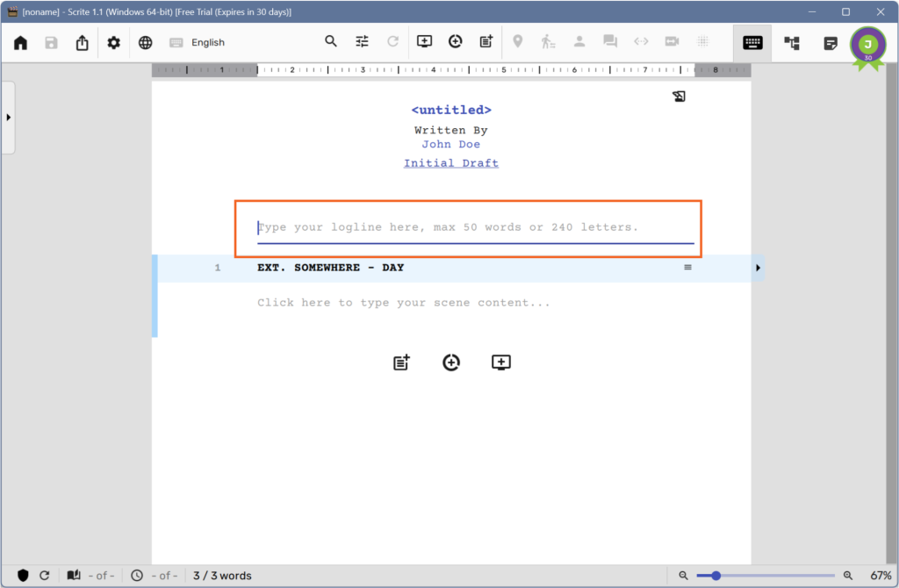Screen dimensions: 899x588
Task: Open the user profile avatar menu
Action: point(867,43)
